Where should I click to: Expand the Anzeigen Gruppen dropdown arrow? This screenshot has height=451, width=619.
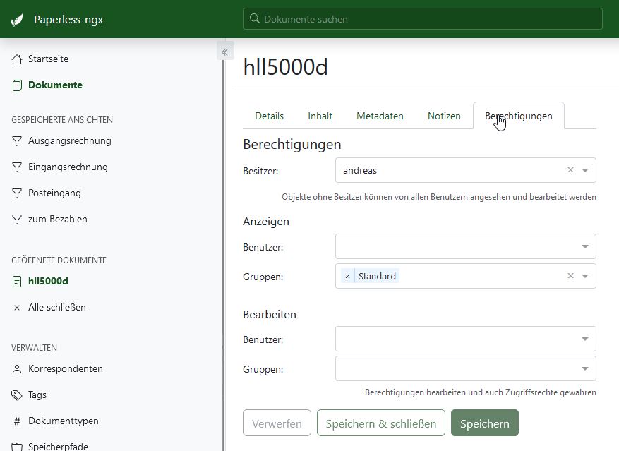pos(585,276)
